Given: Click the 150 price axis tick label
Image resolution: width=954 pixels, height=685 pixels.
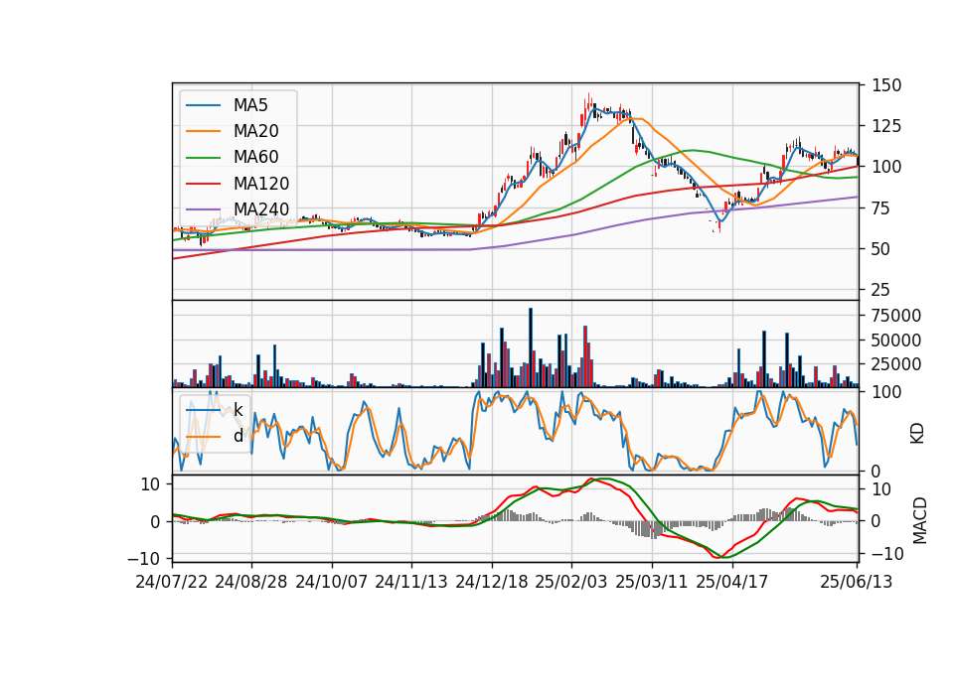Looking at the screenshot, I should tap(886, 85).
